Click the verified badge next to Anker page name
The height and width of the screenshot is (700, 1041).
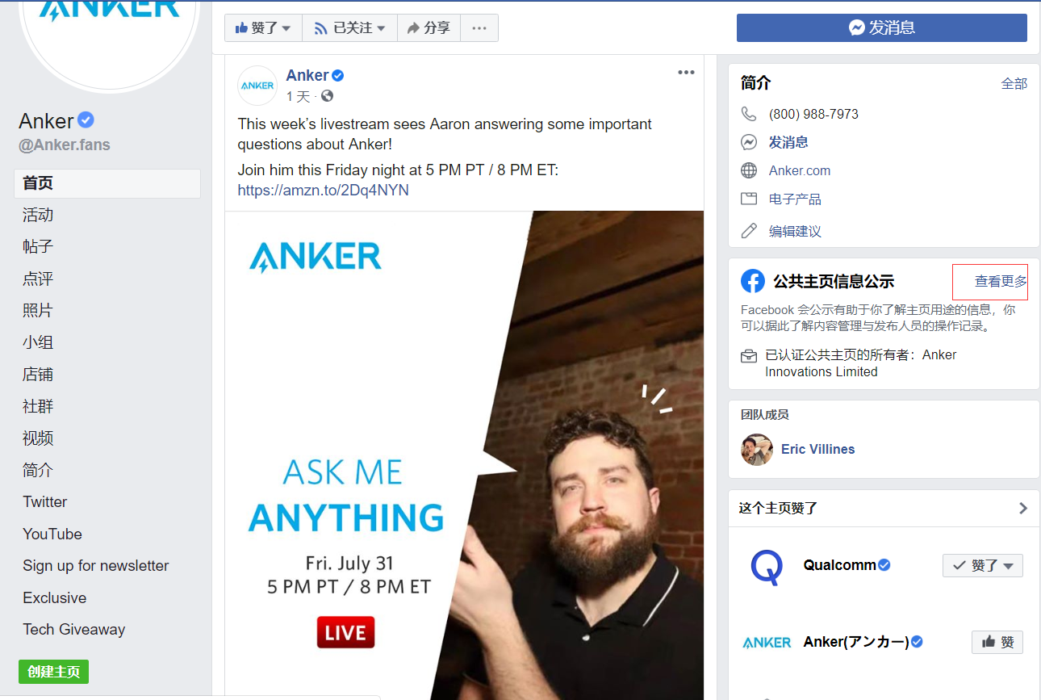coord(86,120)
